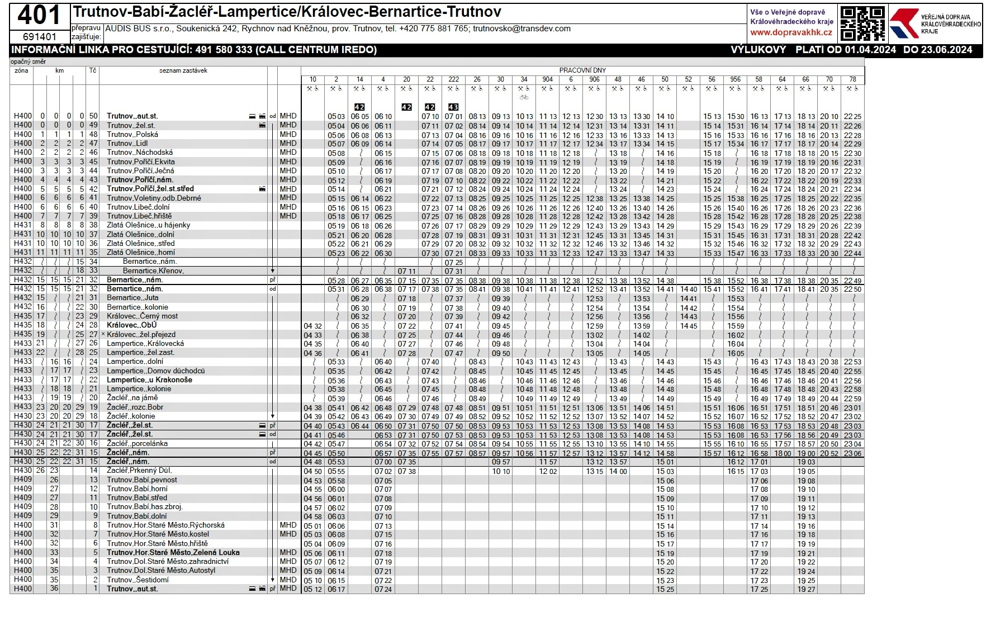The image size is (991, 631).
Task: Click the stop name Bernartice,Křenov.
Action: coord(153,271)
